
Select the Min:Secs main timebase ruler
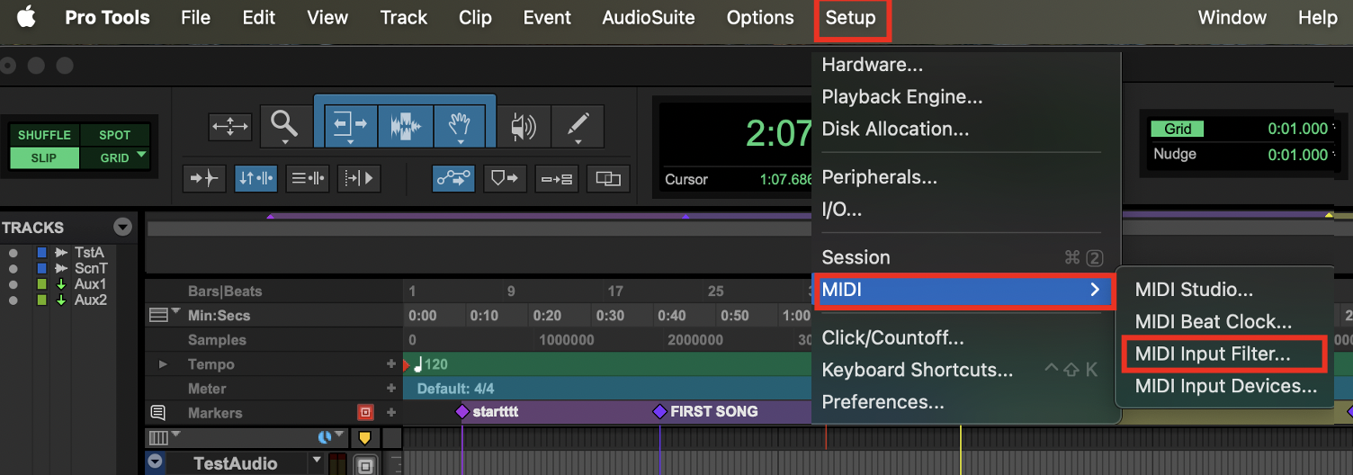(220, 316)
